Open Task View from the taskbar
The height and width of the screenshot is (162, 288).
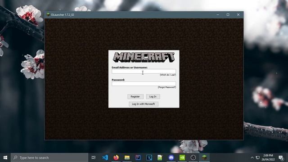pos(94,157)
